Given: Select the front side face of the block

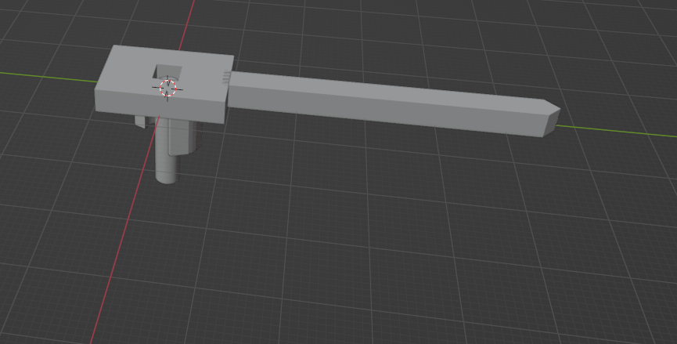Looking at the screenshot, I should click(x=160, y=106).
